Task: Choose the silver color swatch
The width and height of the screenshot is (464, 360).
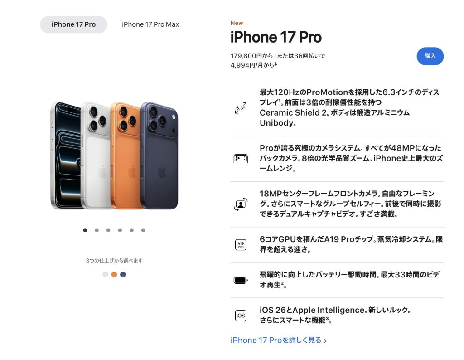Action: [105, 274]
